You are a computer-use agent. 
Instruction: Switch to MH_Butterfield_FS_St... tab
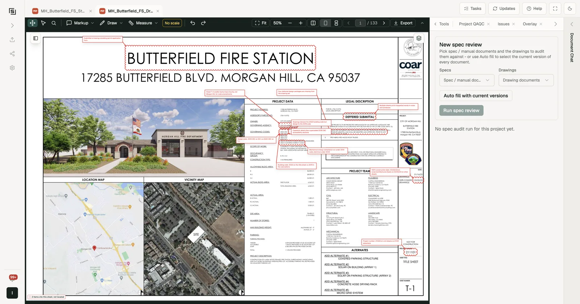click(62, 11)
